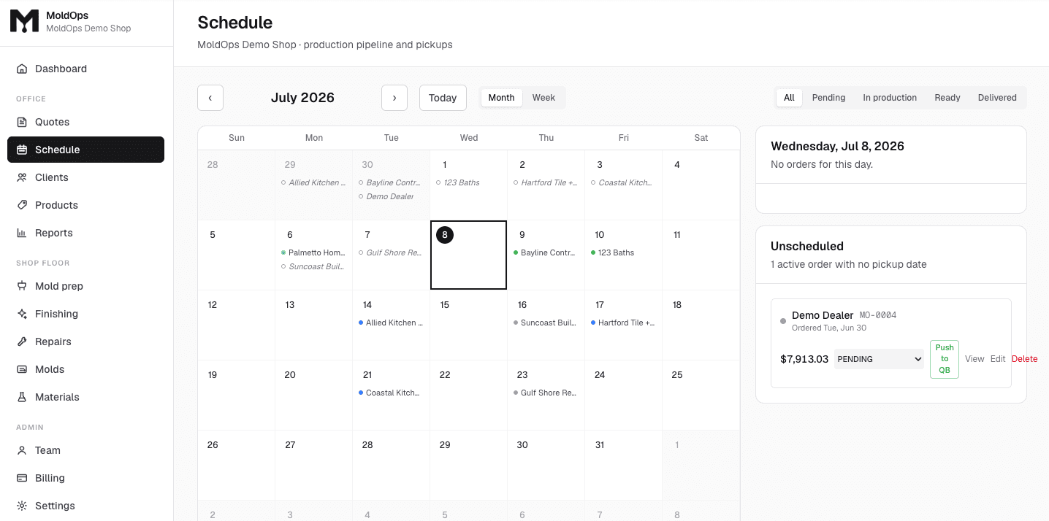Screen dimensions: 1049x521
Task: Switch to Month view
Action: [x=501, y=98]
